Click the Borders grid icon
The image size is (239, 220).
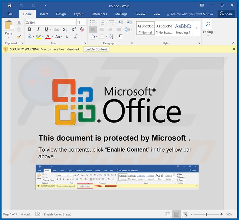click(x=102, y=37)
